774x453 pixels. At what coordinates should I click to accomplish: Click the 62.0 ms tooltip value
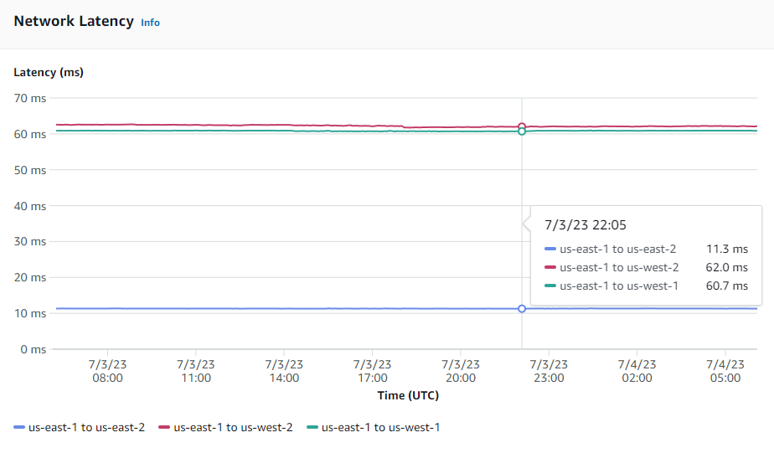[726, 267]
